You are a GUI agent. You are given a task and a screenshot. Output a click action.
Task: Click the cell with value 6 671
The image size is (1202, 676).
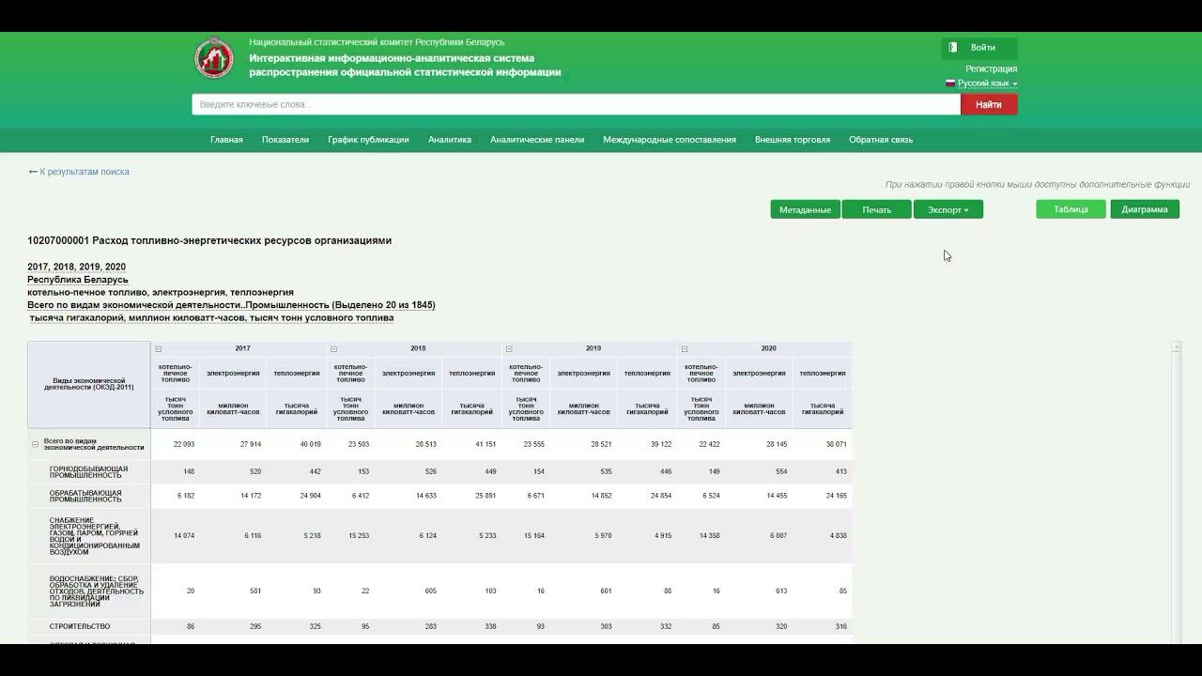pyautogui.click(x=526, y=496)
